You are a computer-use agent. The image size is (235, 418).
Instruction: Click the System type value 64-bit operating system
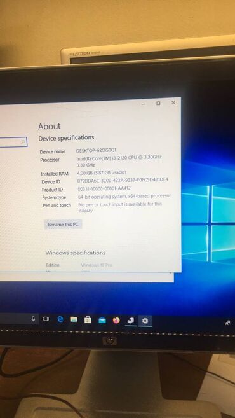click(124, 196)
